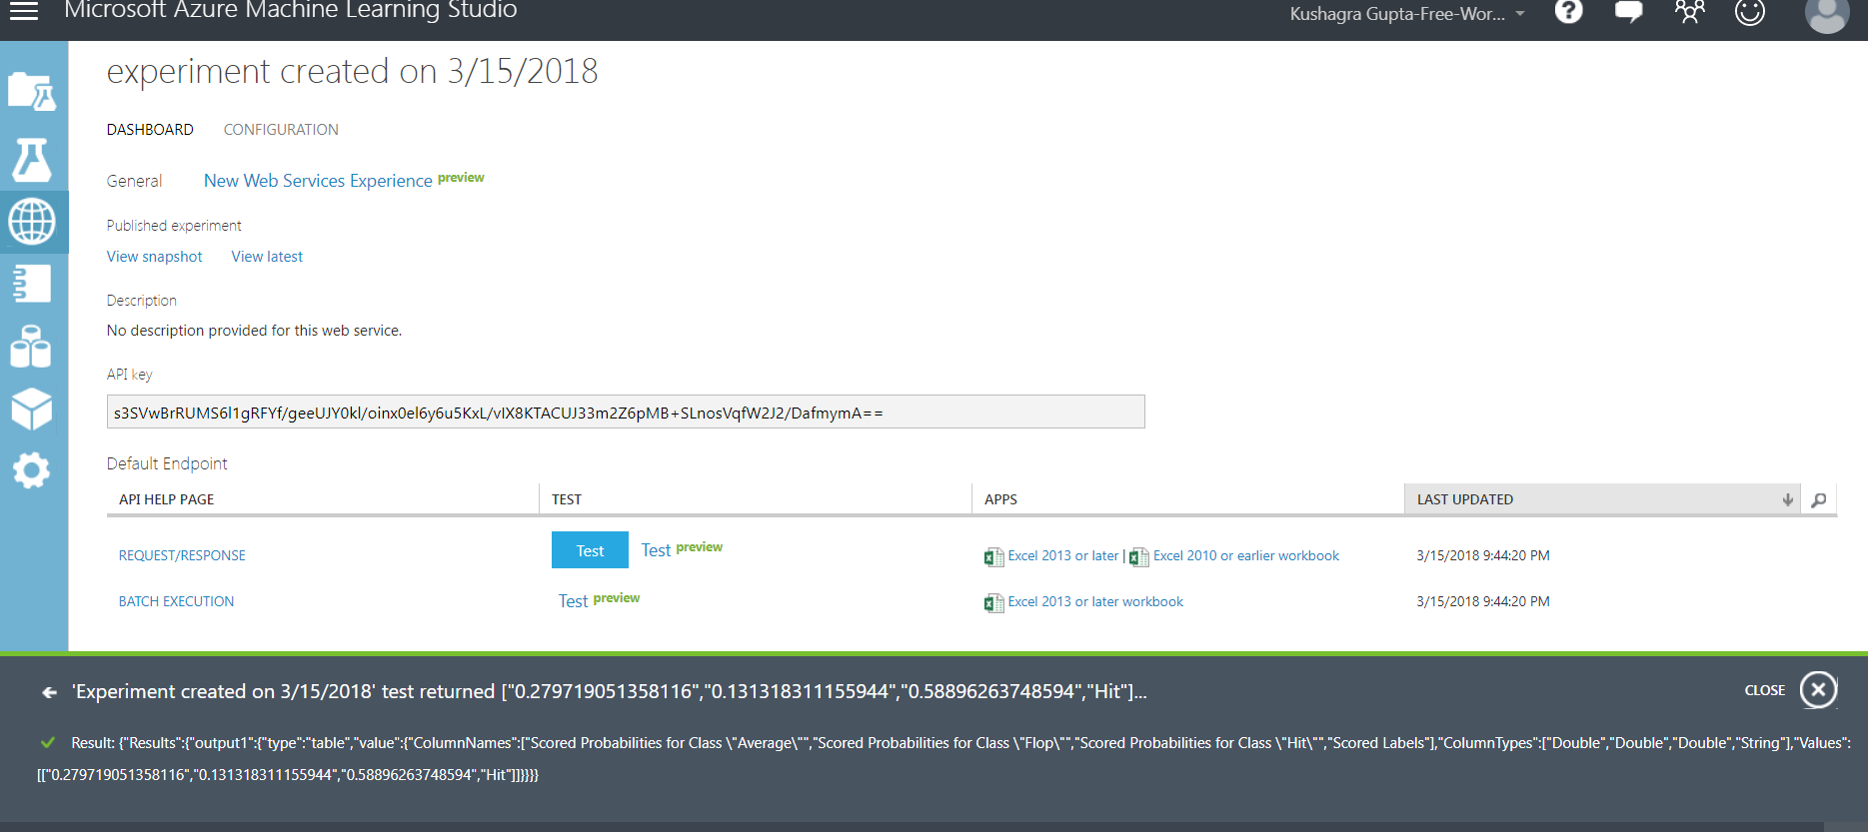Click the smiley face feedback icon

(1750, 12)
